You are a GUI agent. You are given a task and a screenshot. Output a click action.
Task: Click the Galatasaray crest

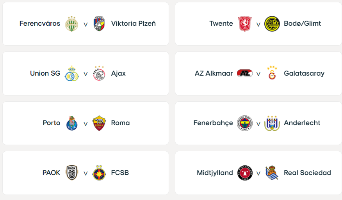(x=272, y=73)
